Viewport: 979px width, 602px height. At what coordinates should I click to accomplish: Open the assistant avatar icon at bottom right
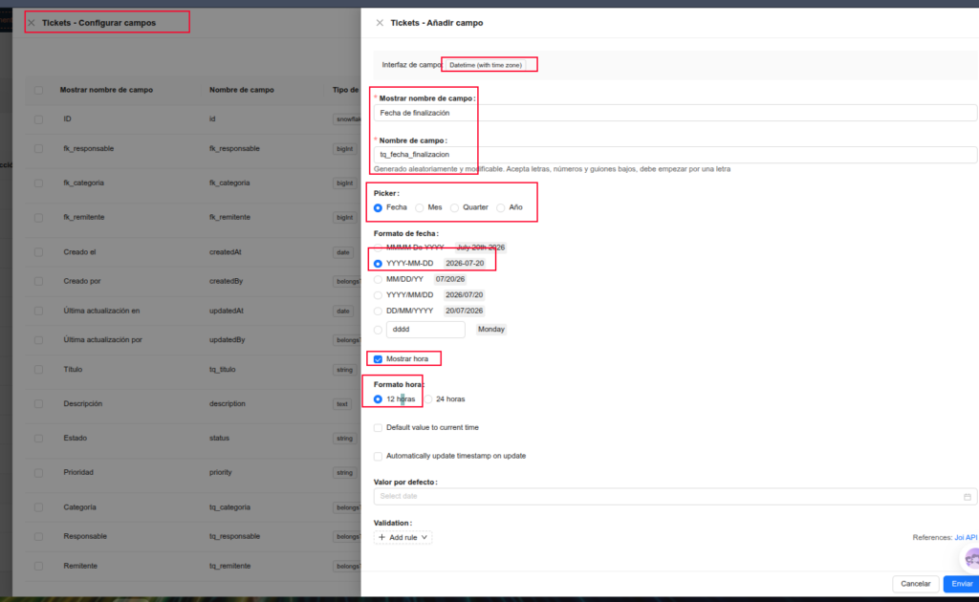(x=971, y=558)
